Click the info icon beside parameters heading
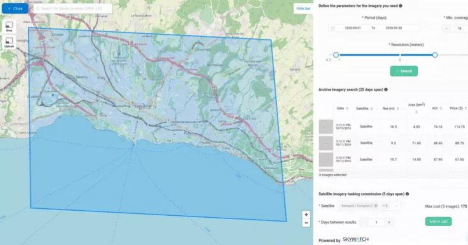This screenshot has width=468, height=245. (x=401, y=6)
